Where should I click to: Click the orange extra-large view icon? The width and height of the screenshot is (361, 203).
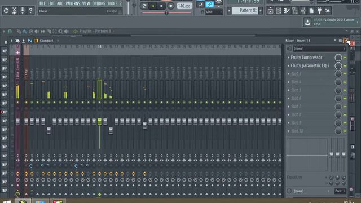click(36, 41)
